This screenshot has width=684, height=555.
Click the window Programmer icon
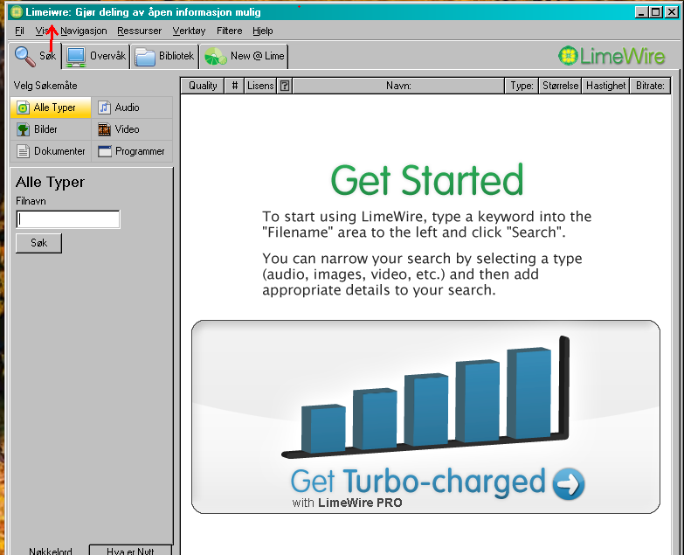(x=105, y=151)
